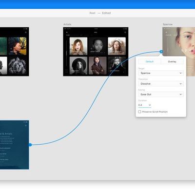195x195 pixels.
Task: Click the Ease Out easing value text
Action: point(146,95)
